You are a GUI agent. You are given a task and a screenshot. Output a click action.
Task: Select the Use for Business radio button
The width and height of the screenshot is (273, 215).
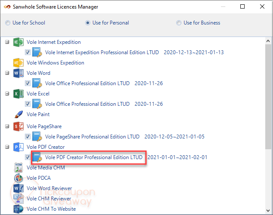pyautogui.click(x=179, y=23)
